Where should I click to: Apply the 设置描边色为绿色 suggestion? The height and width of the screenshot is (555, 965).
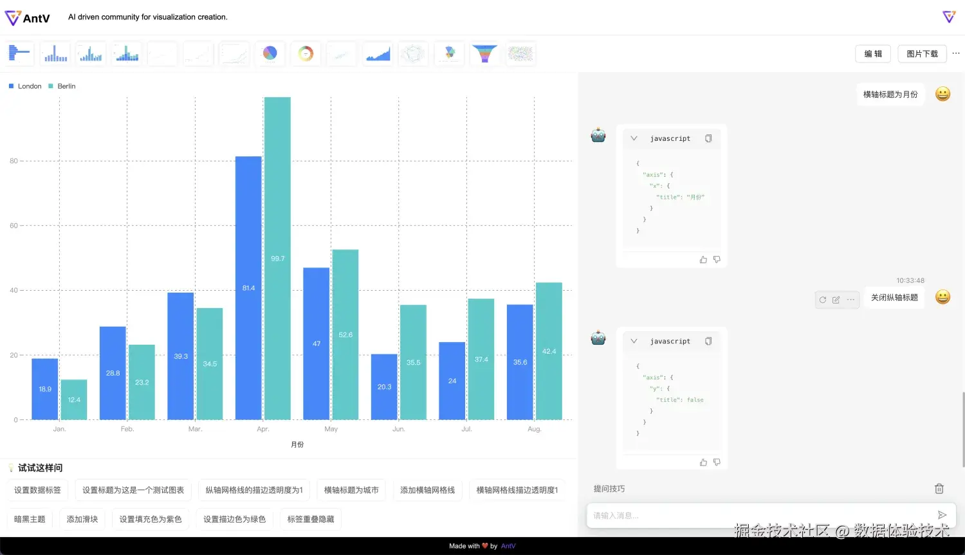click(235, 519)
